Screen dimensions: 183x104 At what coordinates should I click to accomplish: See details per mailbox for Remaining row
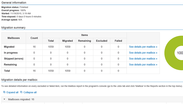coord(143,64)
